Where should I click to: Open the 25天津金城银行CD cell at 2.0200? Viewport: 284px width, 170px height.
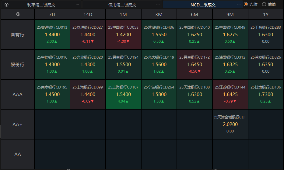coord(230,125)
